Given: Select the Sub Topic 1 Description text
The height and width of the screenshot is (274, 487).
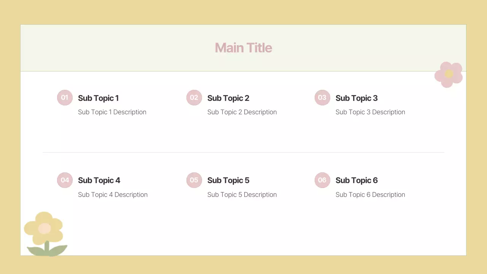Looking at the screenshot, I should (112, 112).
